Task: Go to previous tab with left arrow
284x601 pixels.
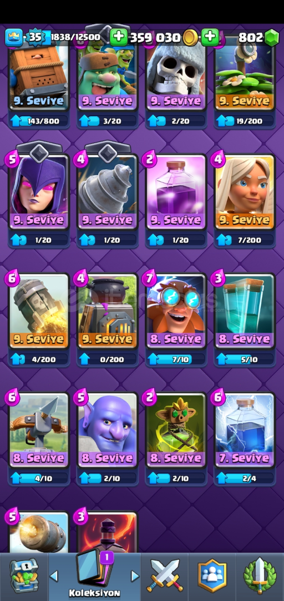Action: point(54,575)
